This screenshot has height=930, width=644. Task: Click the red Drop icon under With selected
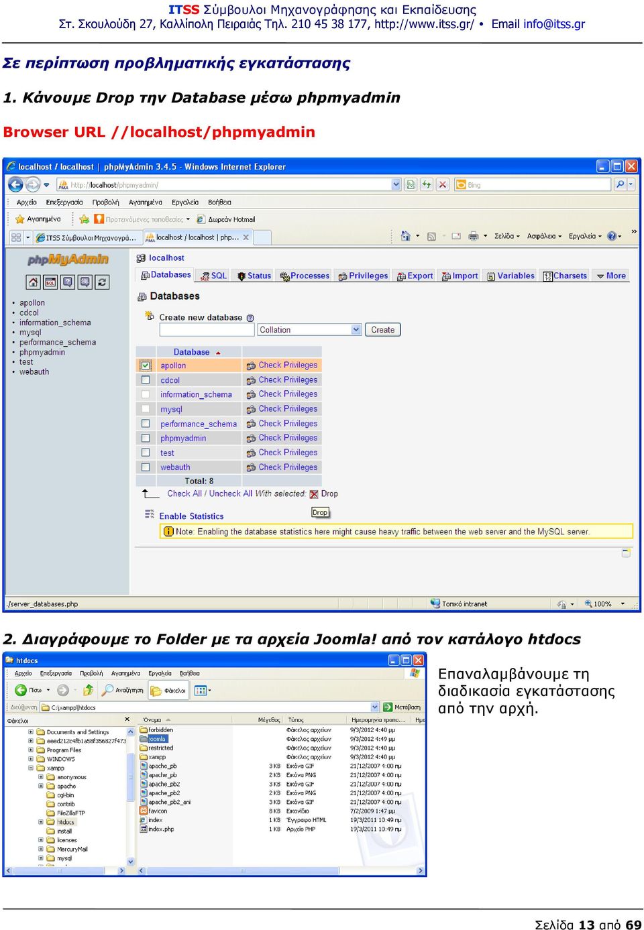pyautogui.click(x=314, y=494)
